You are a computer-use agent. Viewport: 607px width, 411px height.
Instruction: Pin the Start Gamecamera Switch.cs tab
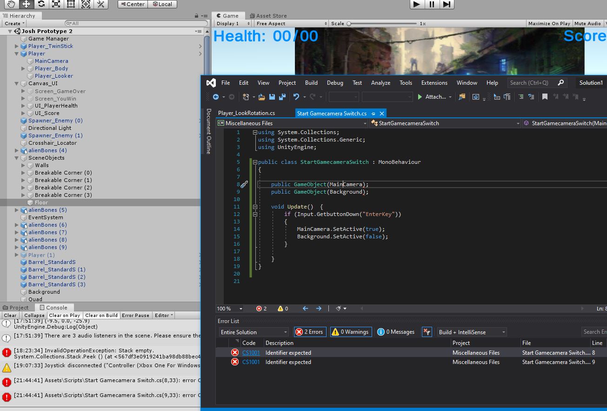pyautogui.click(x=374, y=114)
